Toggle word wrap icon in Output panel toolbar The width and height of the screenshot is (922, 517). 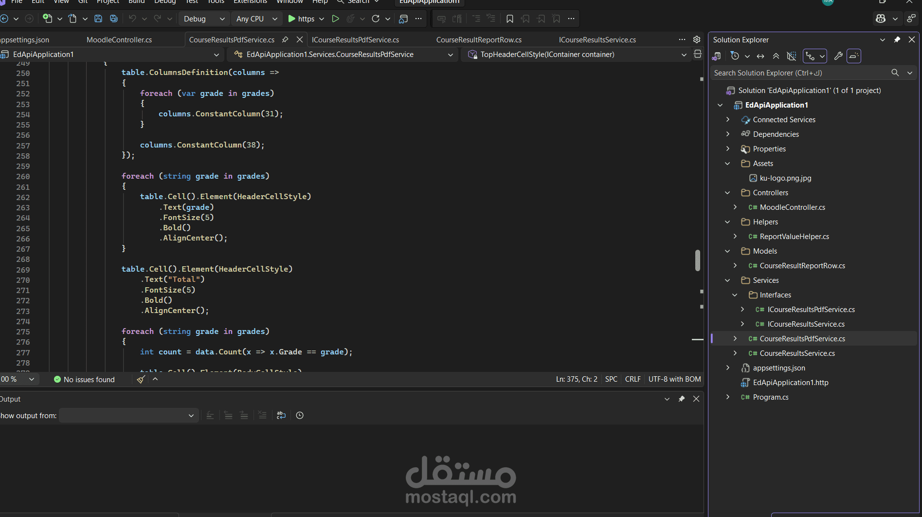[281, 415]
